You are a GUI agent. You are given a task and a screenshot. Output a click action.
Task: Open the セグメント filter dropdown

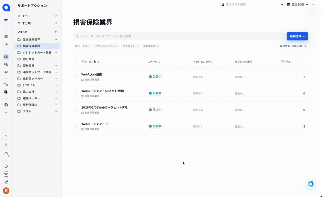pyautogui.click(x=130, y=46)
